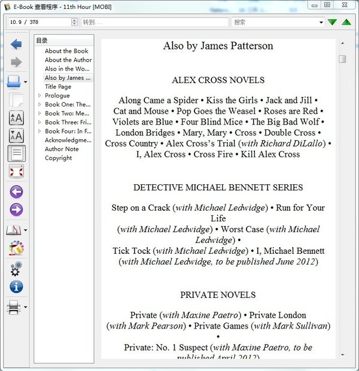
Task: Find next match with green down arrow
Action: click(333, 22)
